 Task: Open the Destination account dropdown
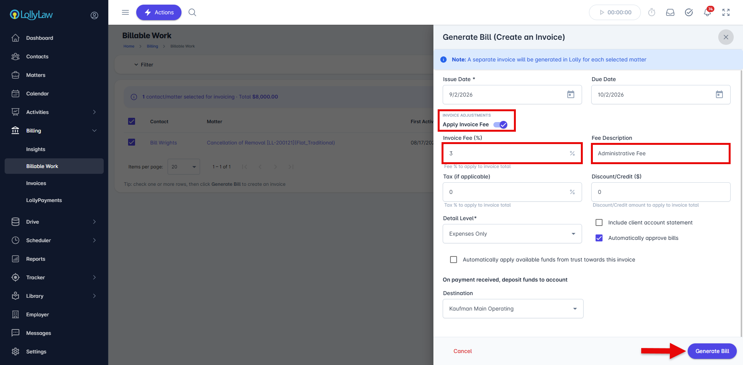click(x=513, y=309)
